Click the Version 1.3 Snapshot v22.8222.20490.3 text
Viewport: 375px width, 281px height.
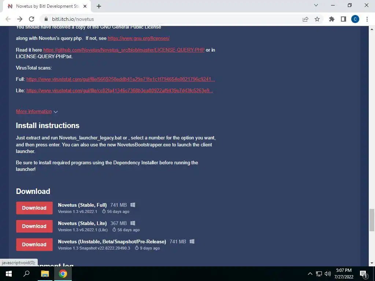pos(94,248)
